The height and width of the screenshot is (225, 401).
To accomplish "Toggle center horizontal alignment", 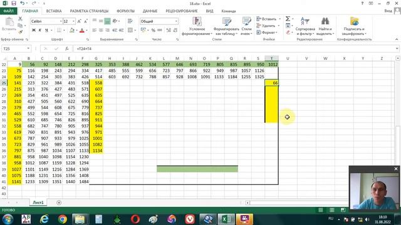I will (101, 30).
